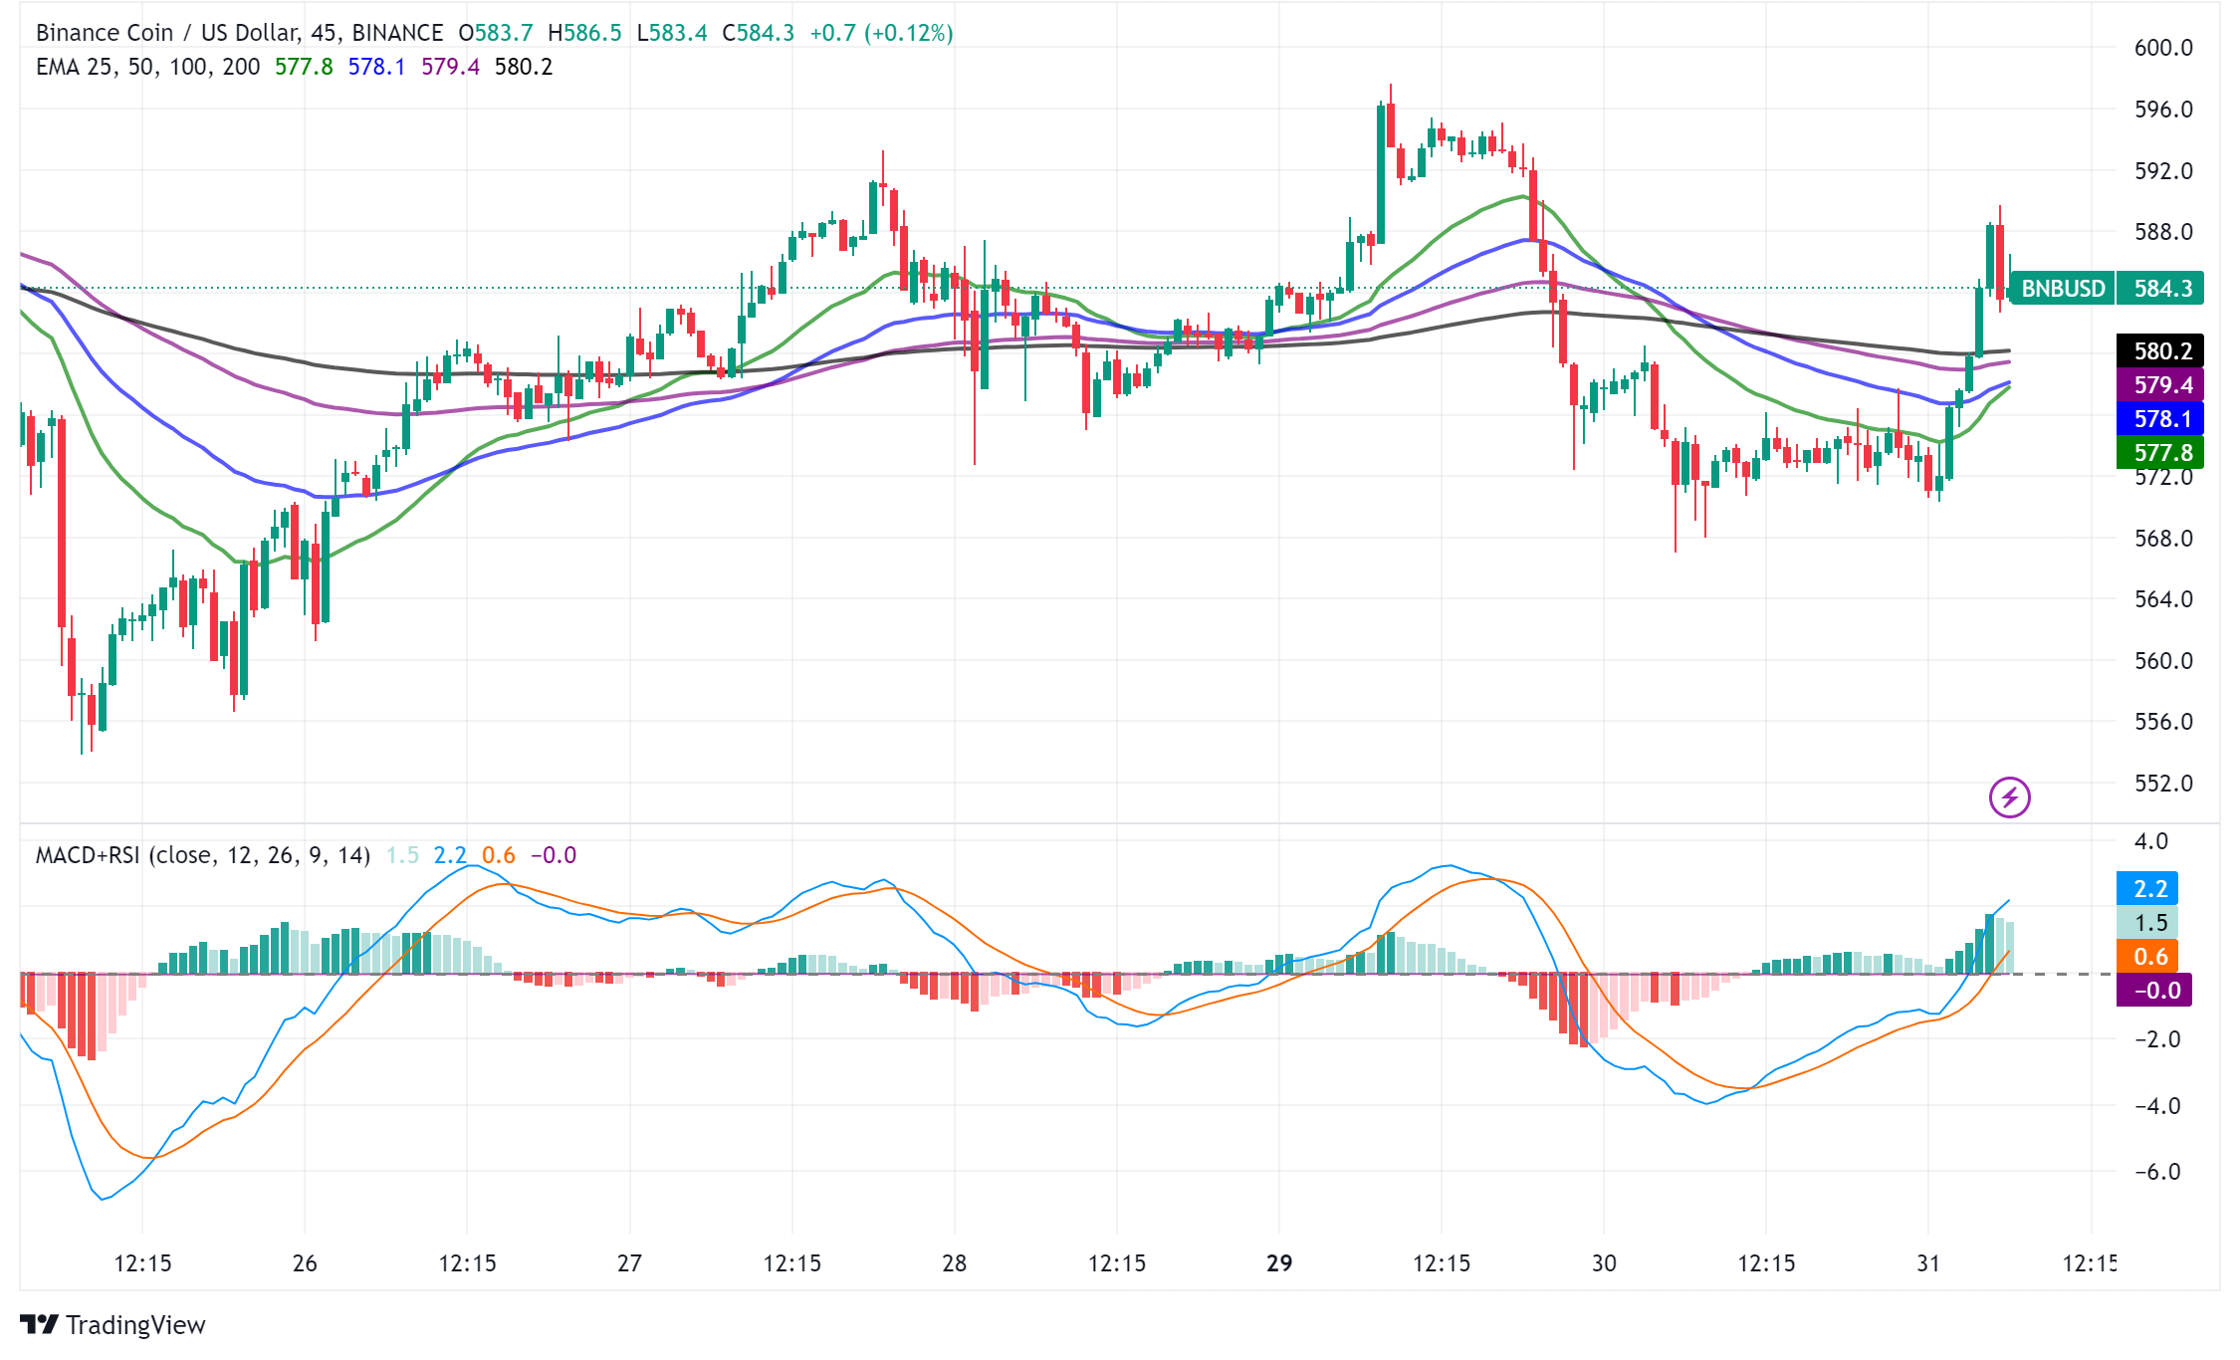Click green EMA legend value 577.8

pos(304,67)
